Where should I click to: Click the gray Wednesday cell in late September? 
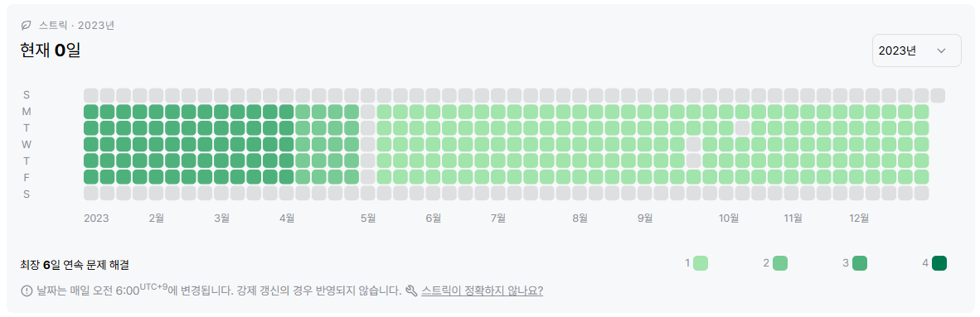694,144
